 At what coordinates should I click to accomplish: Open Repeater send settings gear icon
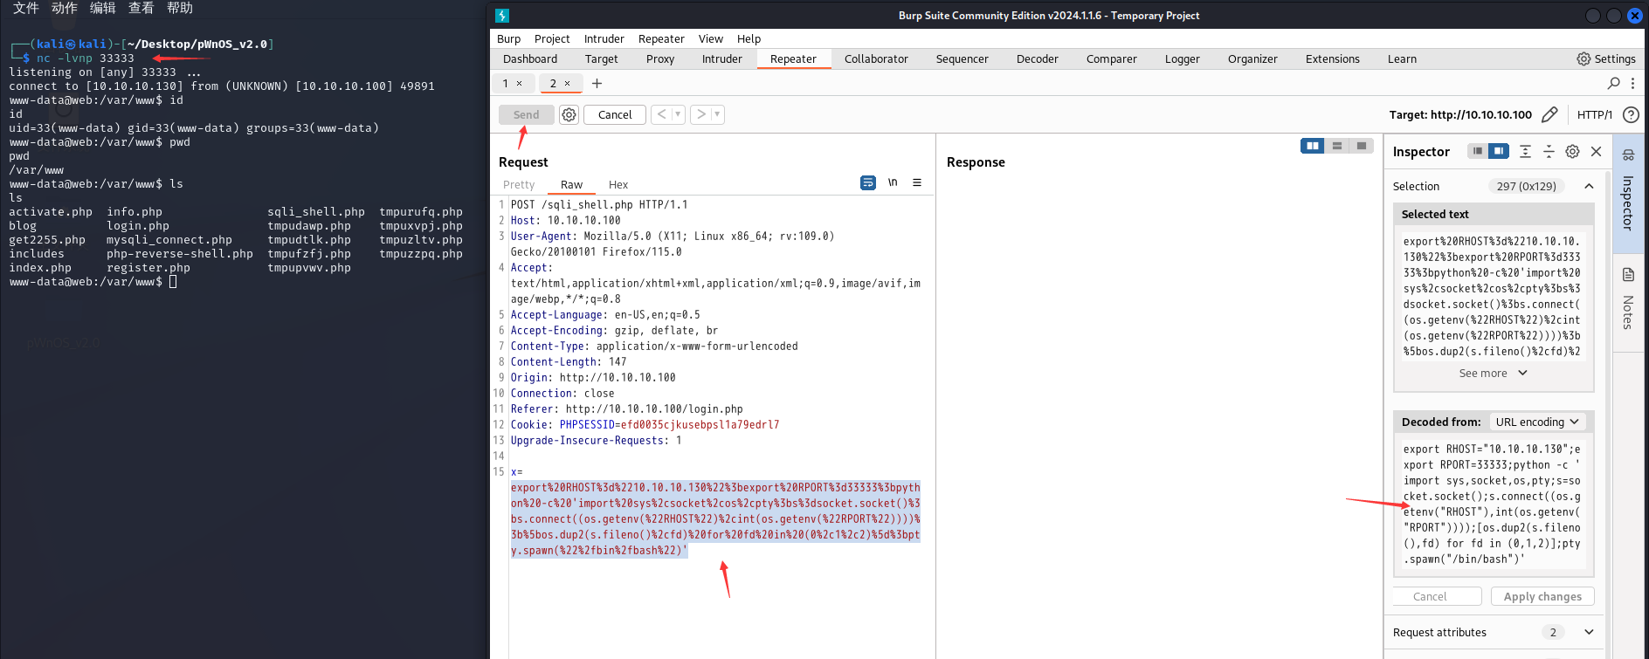pyautogui.click(x=569, y=114)
